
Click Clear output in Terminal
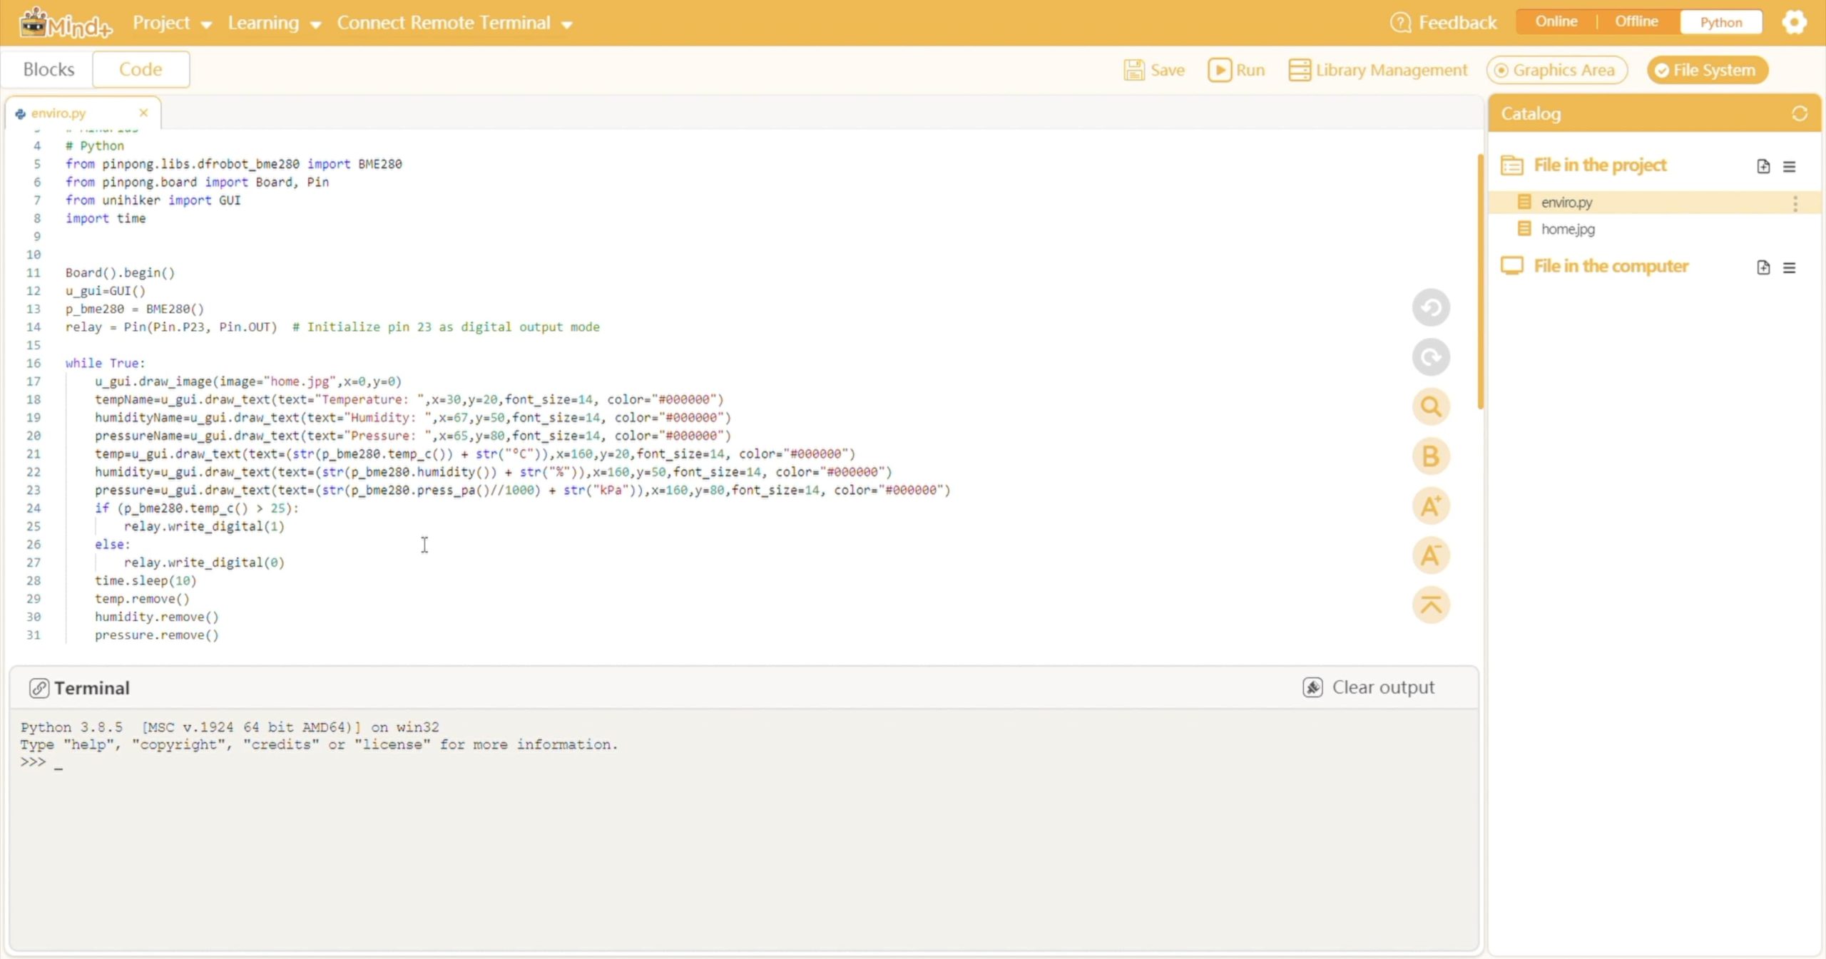coord(1368,687)
